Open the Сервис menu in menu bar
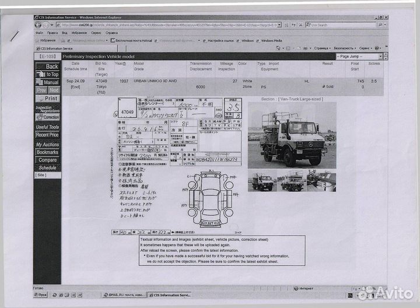Image resolution: width=420 pixels, height=308 pixels. tap(96, 33)
